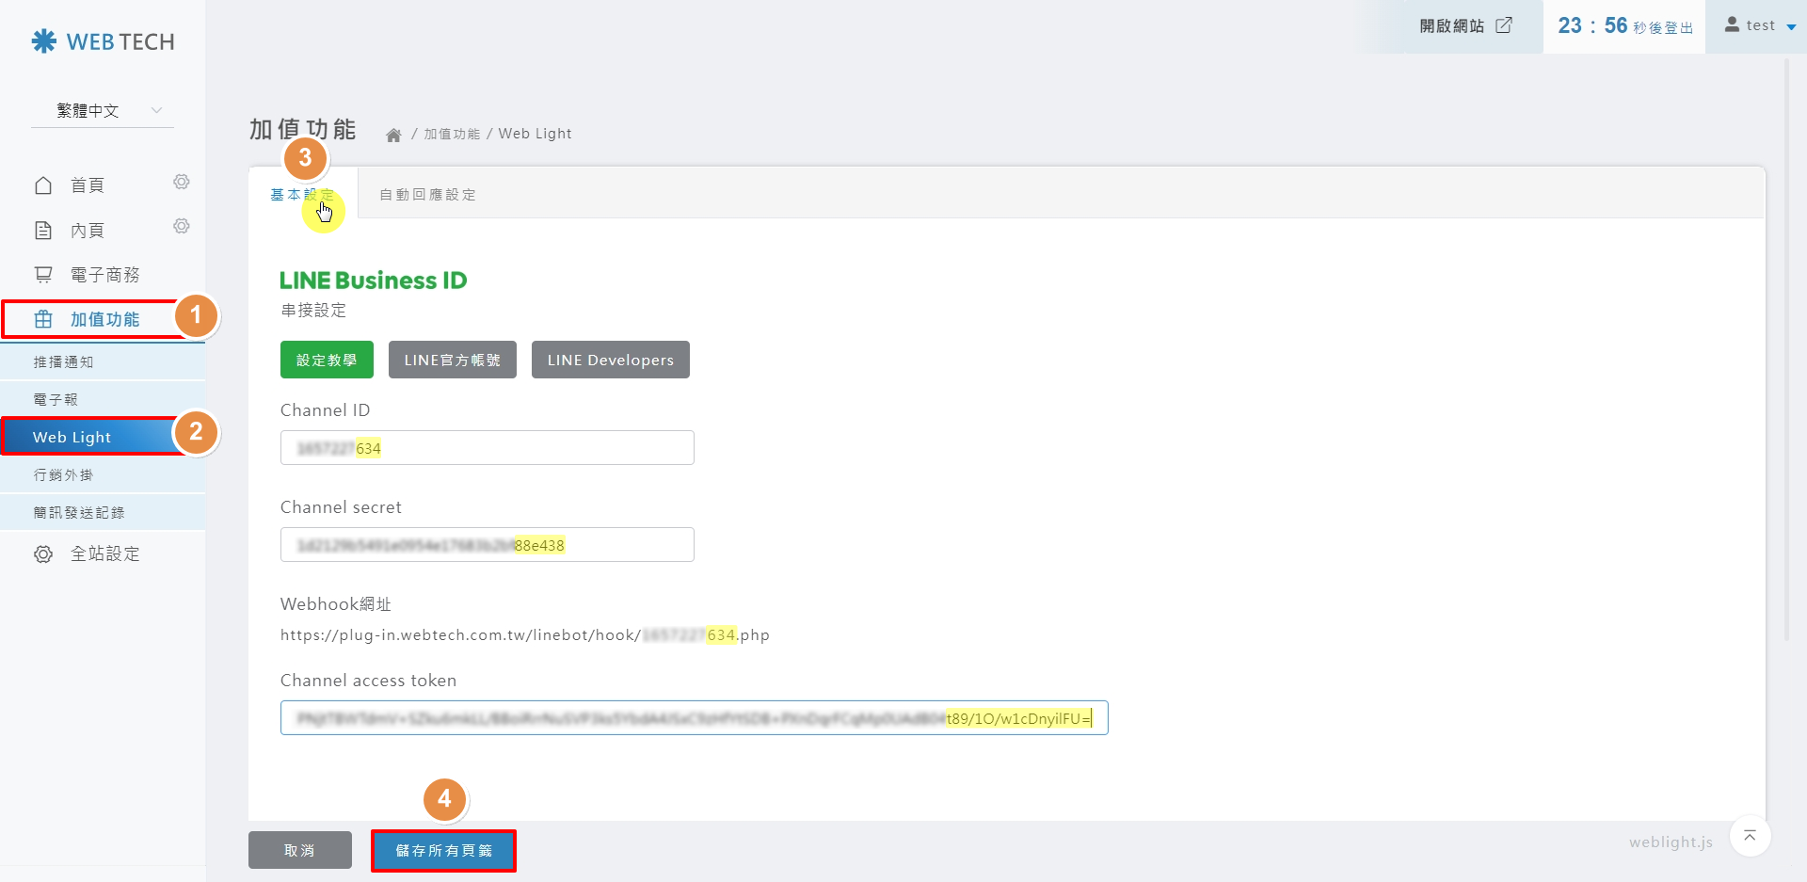Open the test user account dropdown
The image size is (1807, 882).
point(1759,25)
